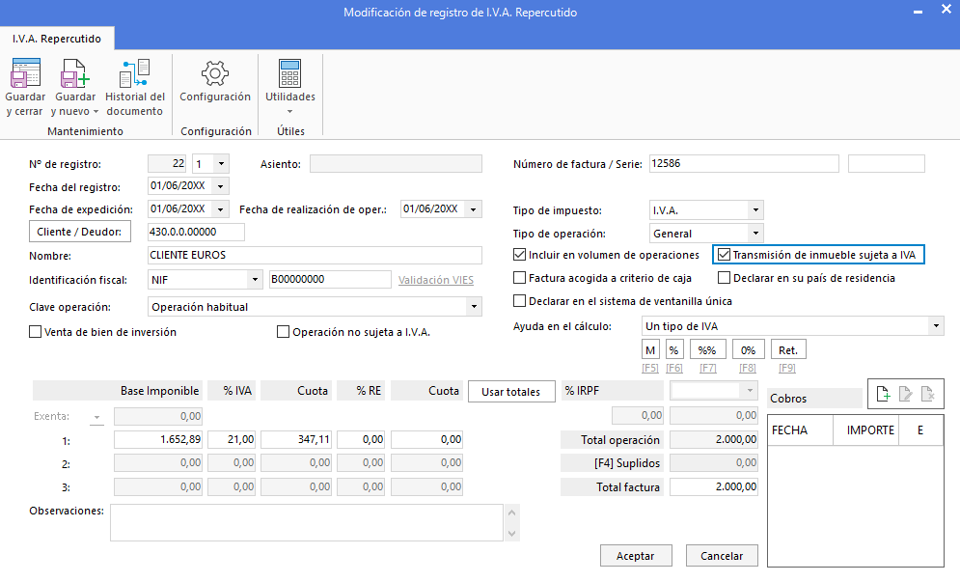Open the % IRPF dropdown
Image resolution: width=960 pixels, height=582 pixels.
pos(750,390)
